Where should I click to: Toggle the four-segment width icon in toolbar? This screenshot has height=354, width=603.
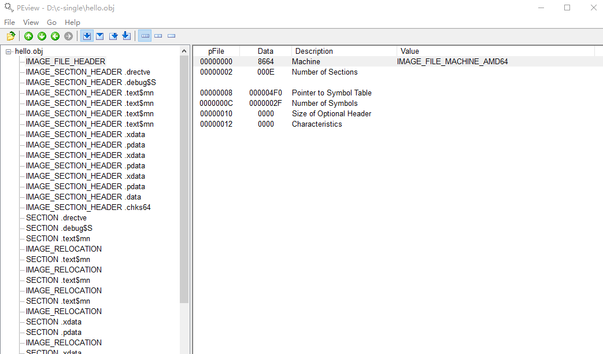click(x=145, y=36)
